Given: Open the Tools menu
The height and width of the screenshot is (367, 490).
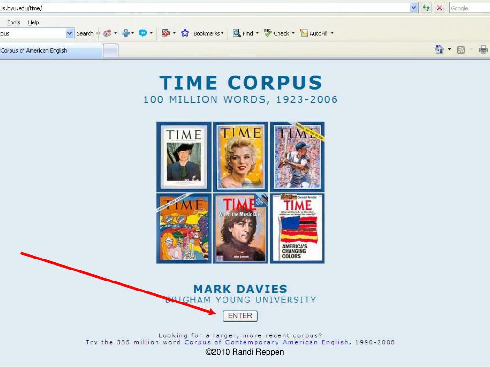Looking at the screenshot, I should click(13, 22).
